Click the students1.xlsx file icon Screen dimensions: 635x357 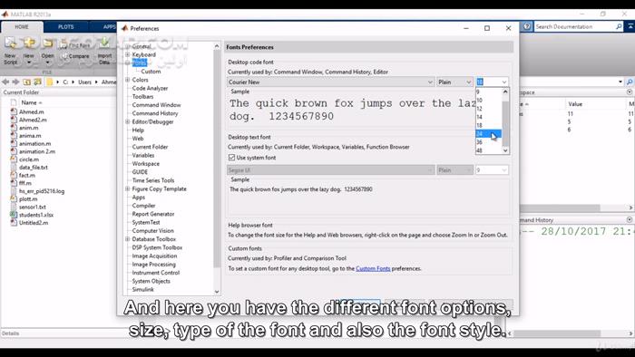click(x=14, y=215)
